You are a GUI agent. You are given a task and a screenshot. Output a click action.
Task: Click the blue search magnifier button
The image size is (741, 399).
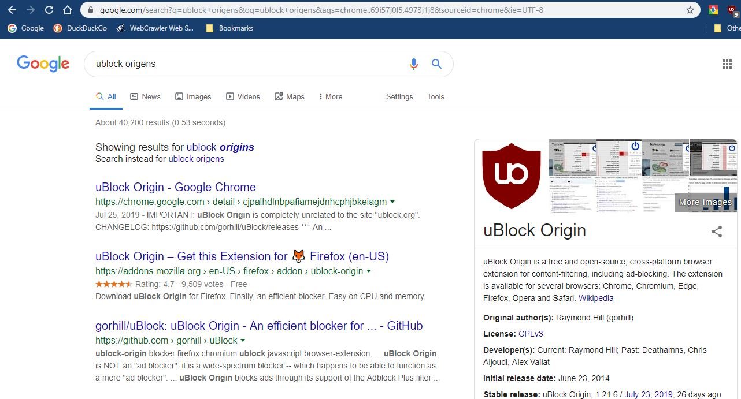point(437,64)
